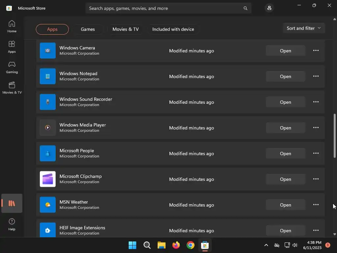Click the Library icon in sidebar

pos(12,203)
